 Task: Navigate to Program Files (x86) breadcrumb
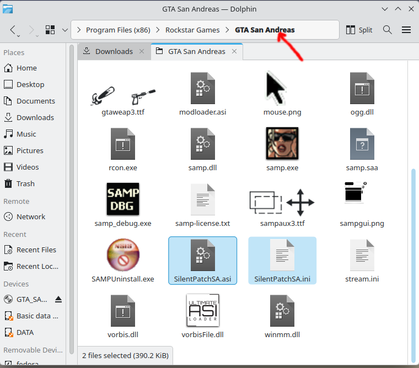(118, 30)
